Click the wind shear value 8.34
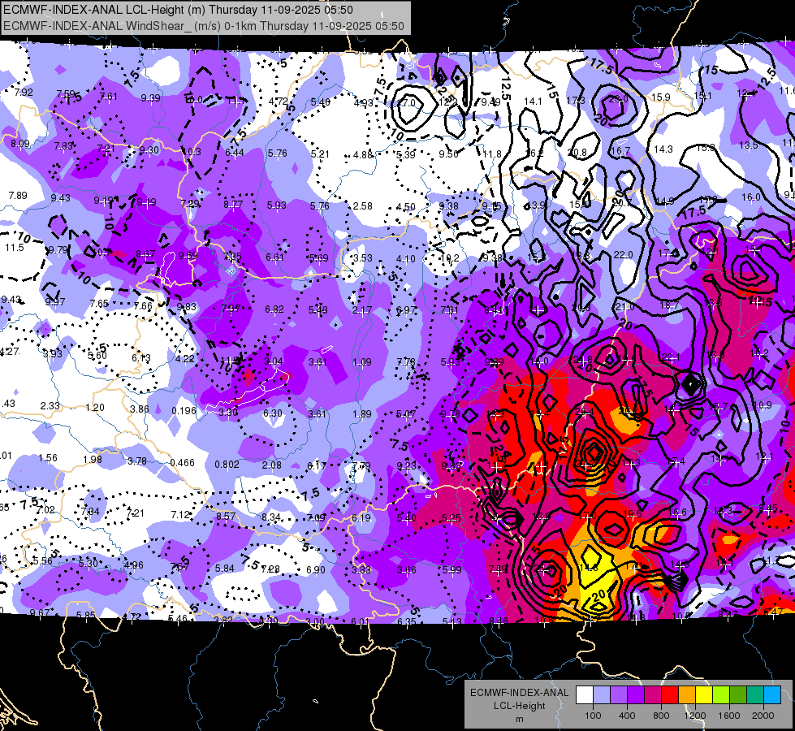 [271, 517]
